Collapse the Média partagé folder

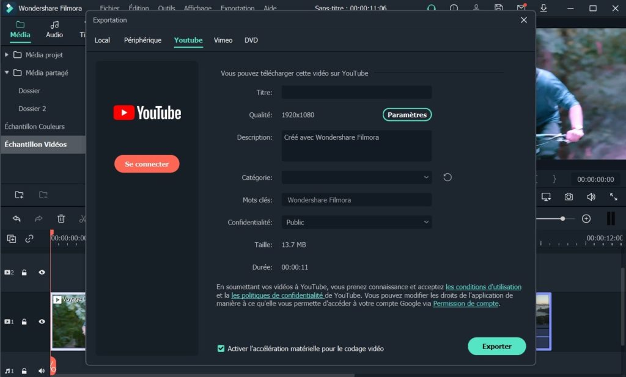tap(6, 73)
